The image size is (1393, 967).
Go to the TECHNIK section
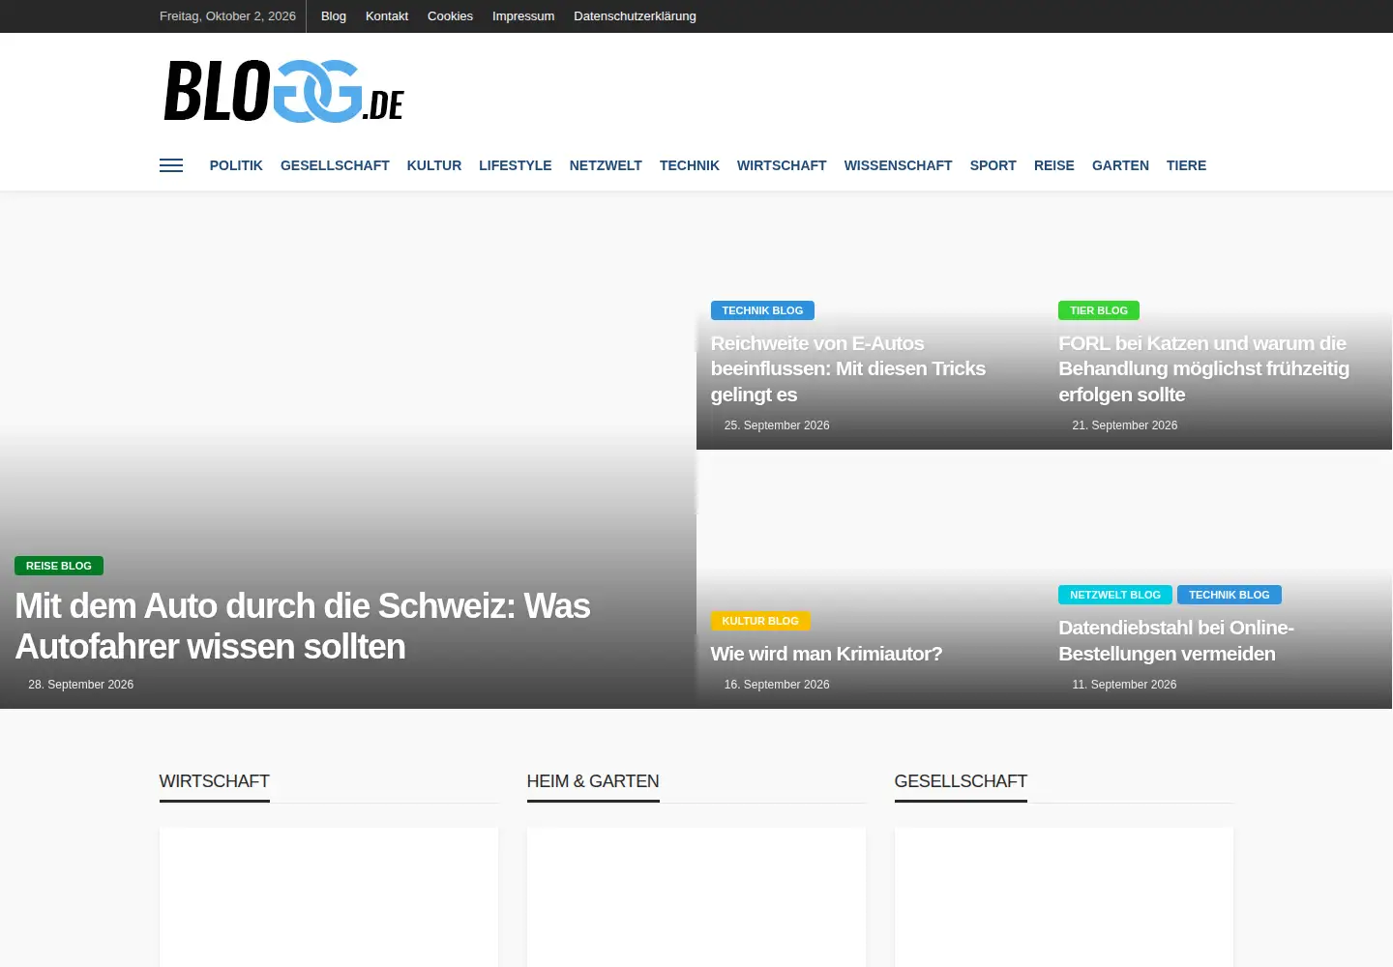(x=690, y=165)
